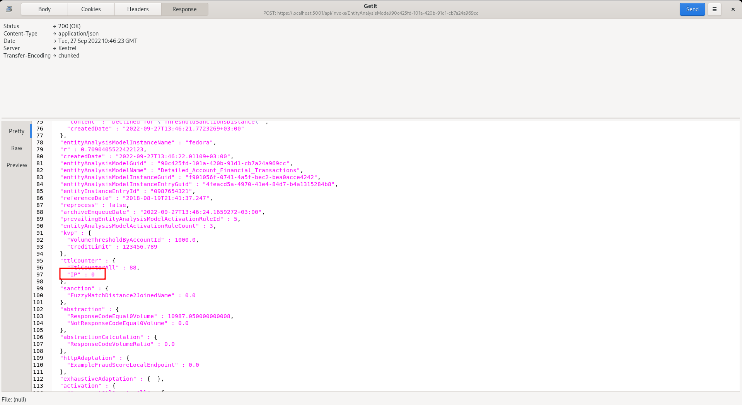Viewport: 742px width, 405px height.
Task: Select the Response tab
Action: click(184, 9)
